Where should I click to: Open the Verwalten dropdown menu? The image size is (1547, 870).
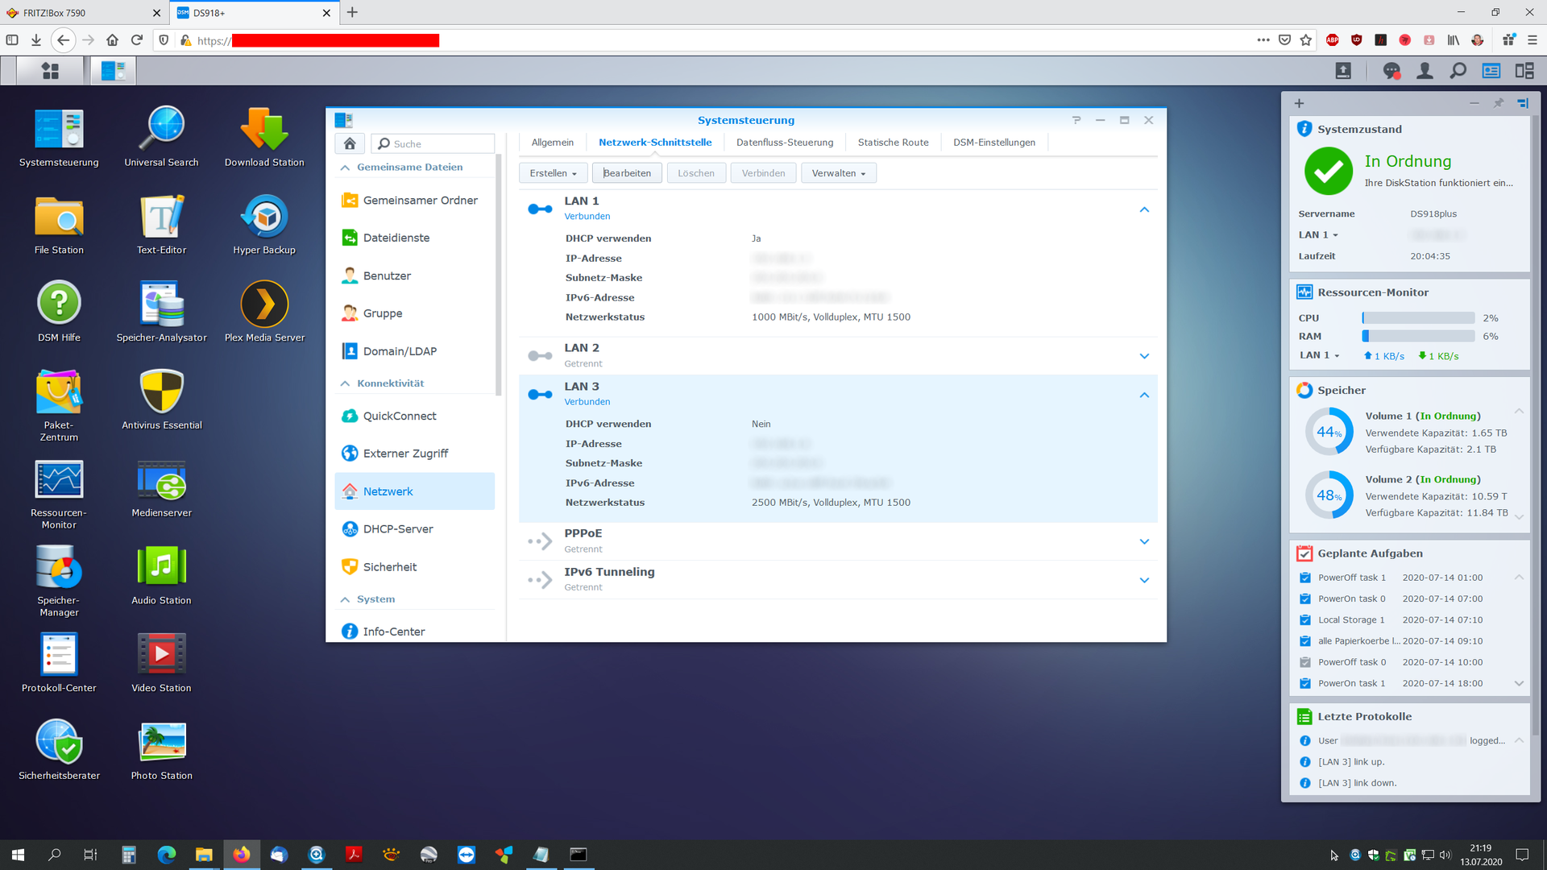(x=838, y=173)
